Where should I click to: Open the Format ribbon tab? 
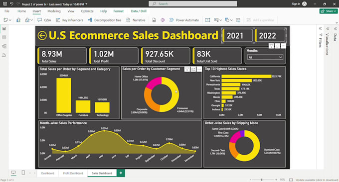[x=119, y=11]
